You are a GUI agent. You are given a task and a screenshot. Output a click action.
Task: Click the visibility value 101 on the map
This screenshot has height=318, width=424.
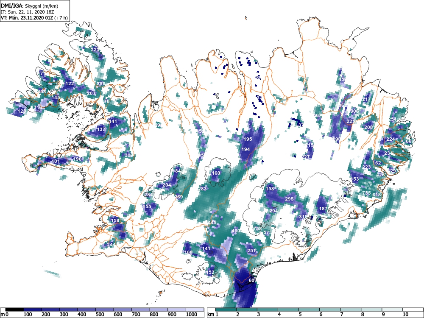pyautogui.click(x=56, y=162)
